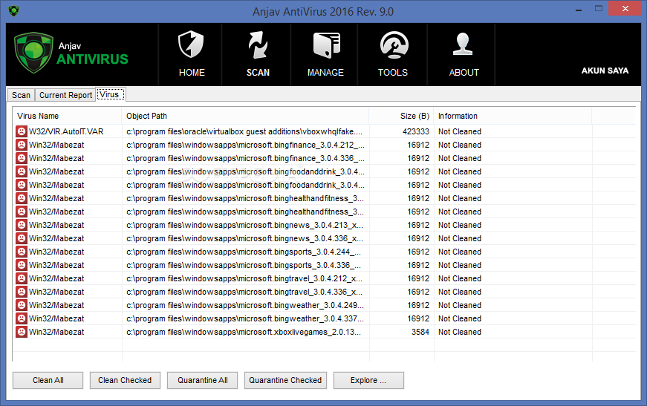
Task: Click the Clean All button
Action: (48, 380)
